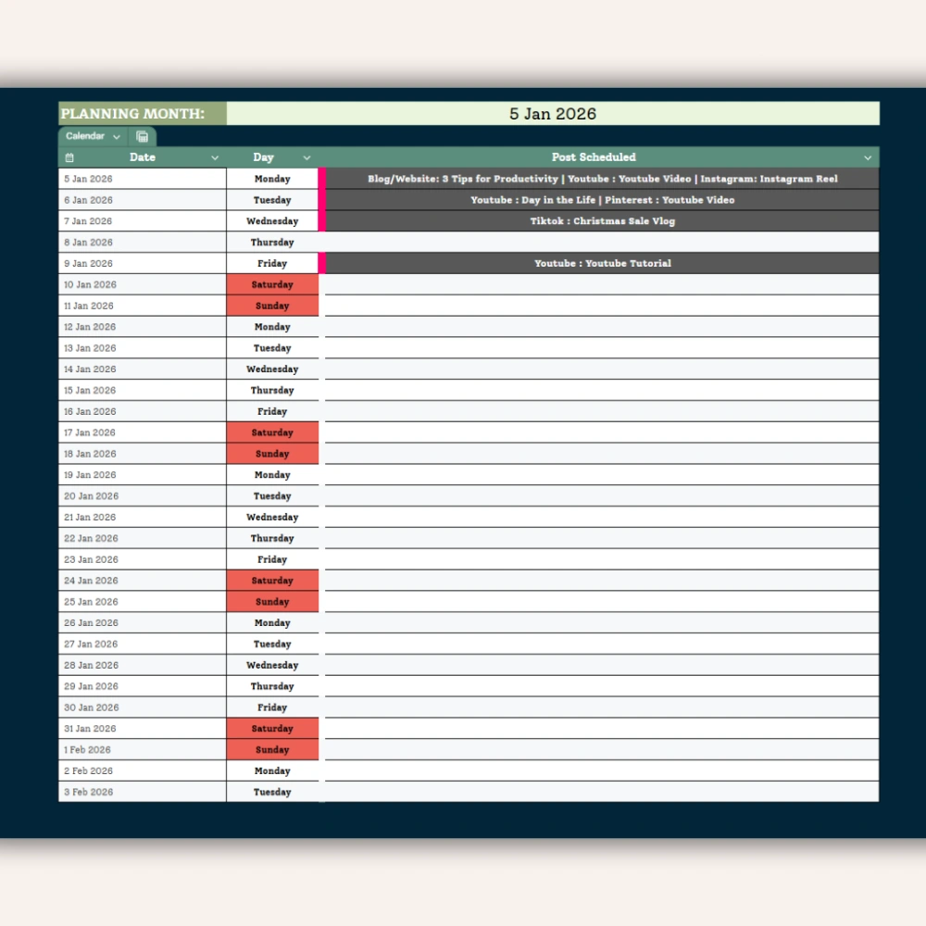Click the pink marker next to the Tiktok entry row
Image resolution: width=926 pixels, height=926 pixels.
pyautogui.click(x=322, y=220)
